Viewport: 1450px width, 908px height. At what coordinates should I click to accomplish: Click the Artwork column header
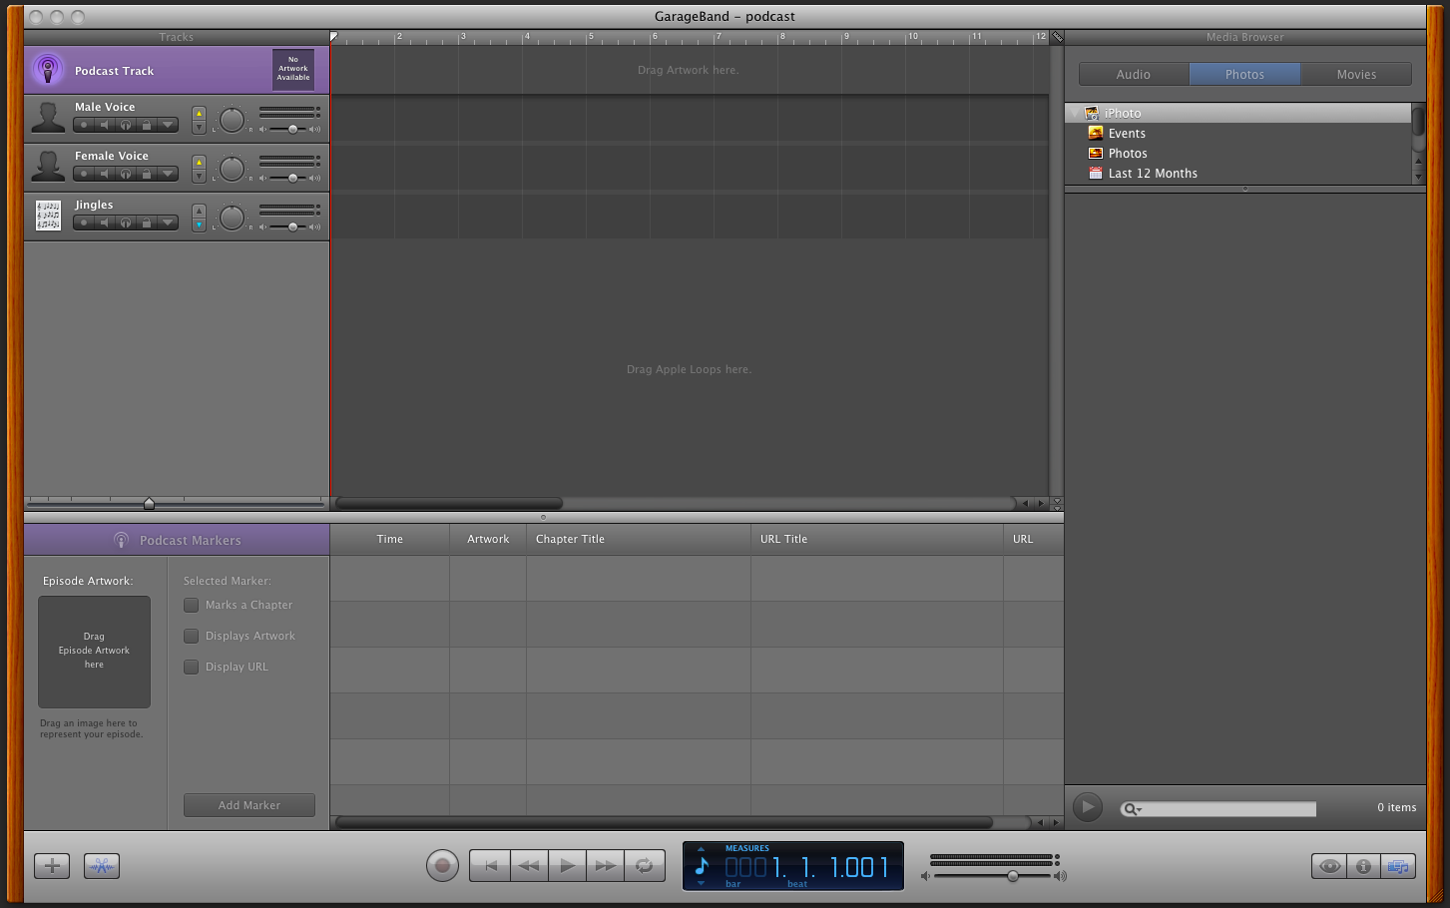pyautogui.click(x=488, y=539)
